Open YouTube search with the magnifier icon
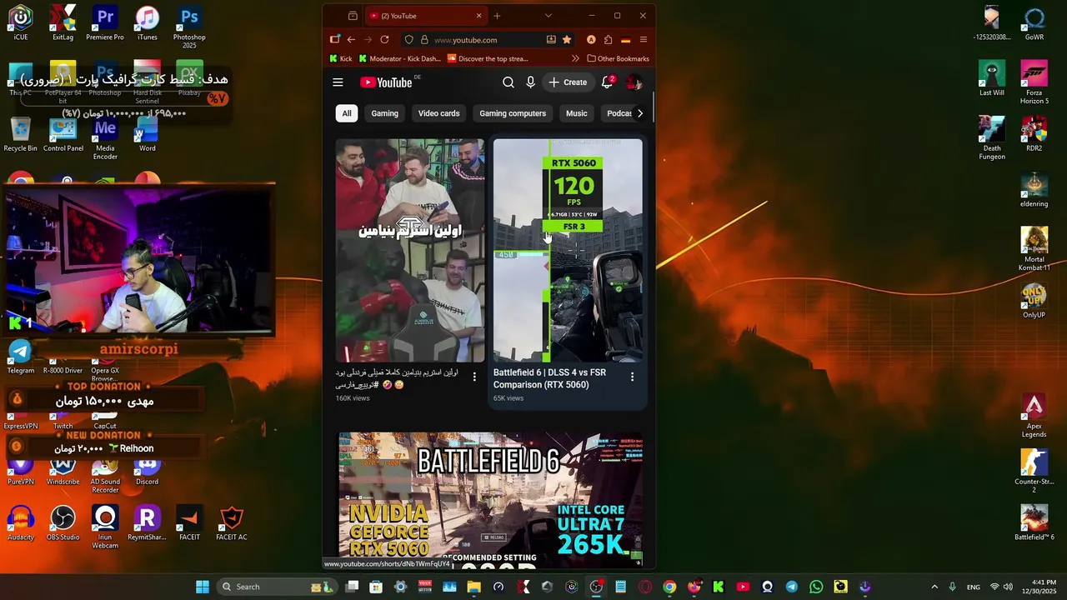Screen dimensions: 1067x600 (x=508, y=82)
